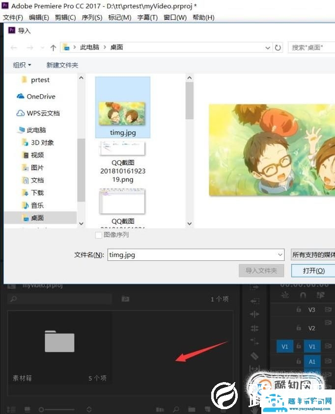Image resolution: width=335 pixels, height=414 pixels.
Task: Select the timg.jpg file thumbnail
Action: (x=123, y=107)
